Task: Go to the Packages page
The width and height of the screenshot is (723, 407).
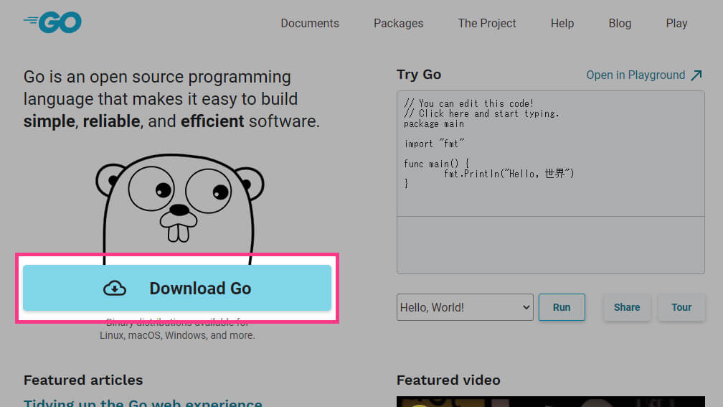Action: point(398,24)
